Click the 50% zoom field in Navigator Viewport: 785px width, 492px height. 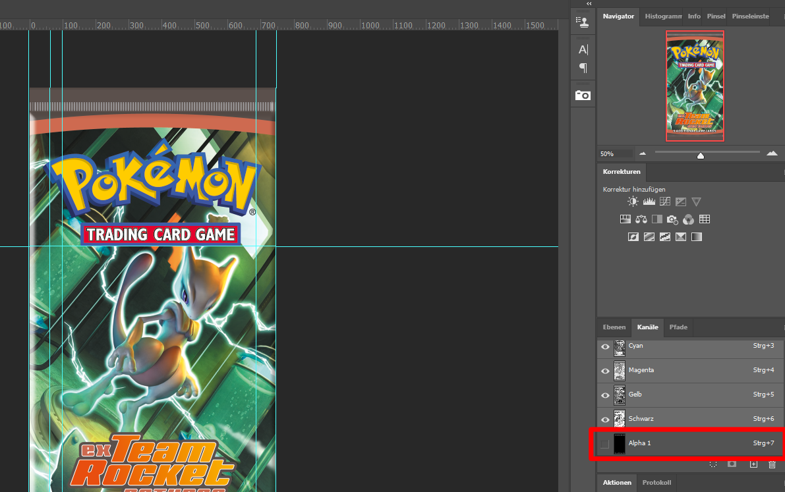click(616, 153)
